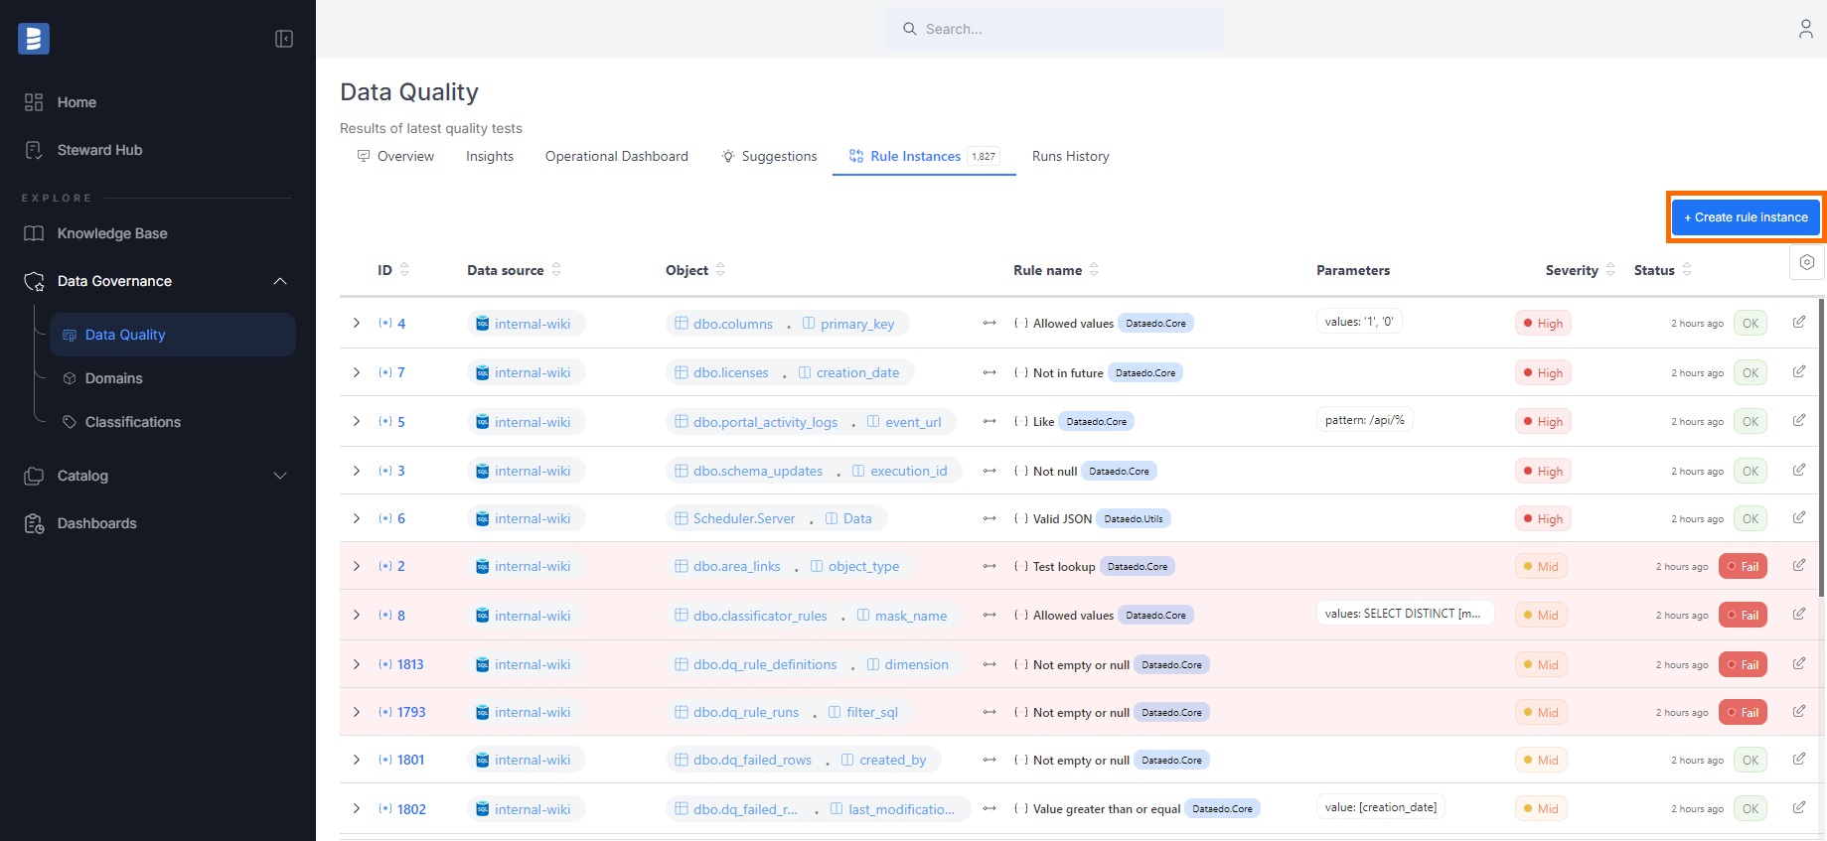The width and height of the screenshot is (1827, 841).
Task: Expand row for rule instance 7
Action: click(x=357, y=372)
